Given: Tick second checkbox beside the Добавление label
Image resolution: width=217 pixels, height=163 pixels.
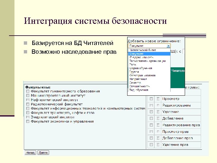Looking at the screenshot, I should 158,118.
